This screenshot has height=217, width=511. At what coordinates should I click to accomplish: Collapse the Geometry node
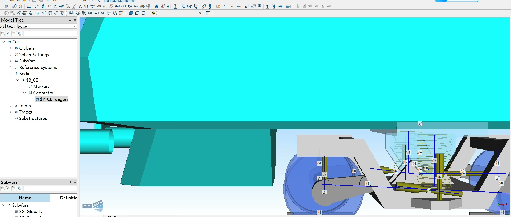24,93
